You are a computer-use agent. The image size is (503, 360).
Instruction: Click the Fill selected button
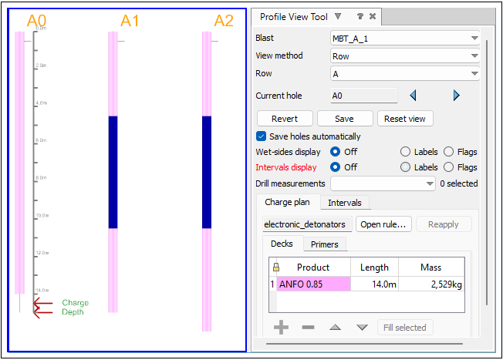[405, 328]
